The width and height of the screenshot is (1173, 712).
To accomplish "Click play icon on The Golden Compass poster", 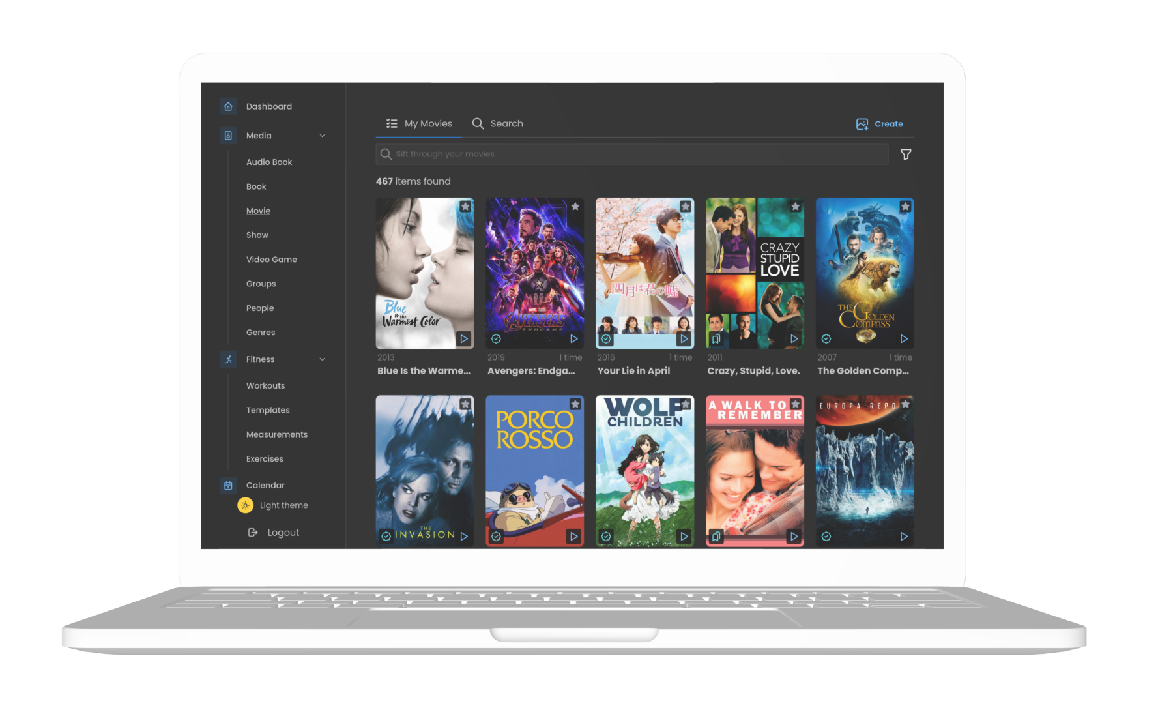I will click(x=905, y=339).
